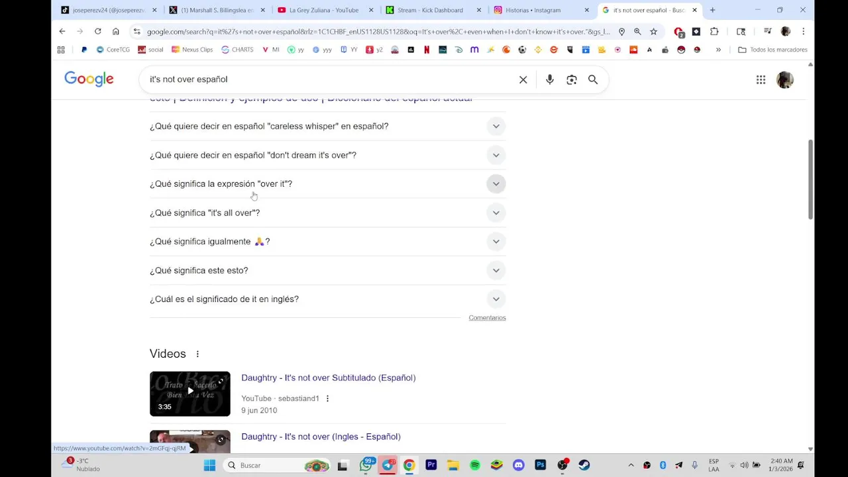848x477 pixels.
Task: Click the magnifying glass search button
Action: [593, 79]
